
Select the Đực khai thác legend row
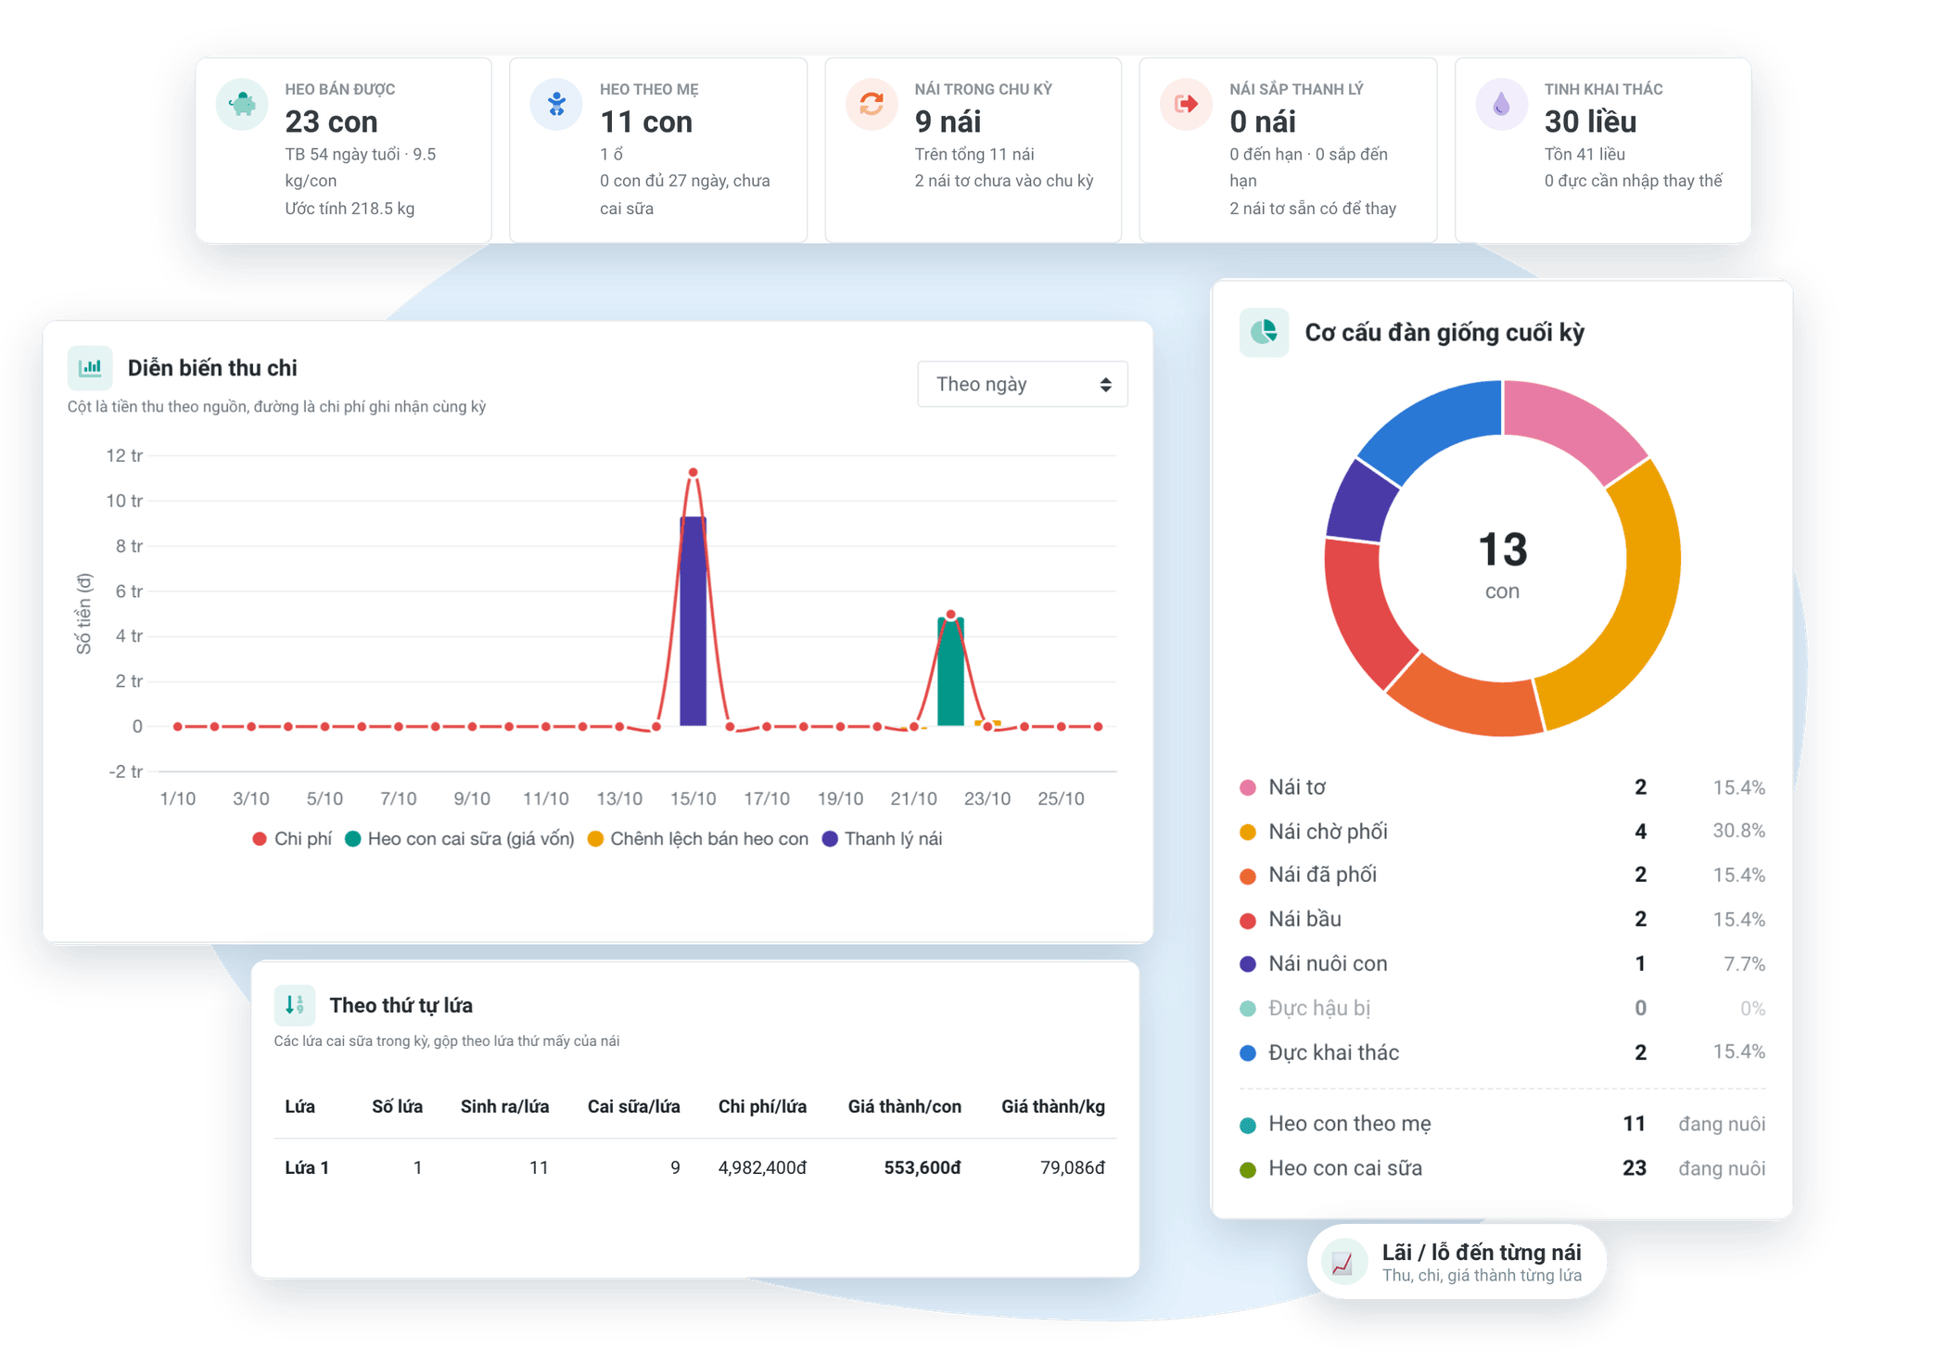[1502, 1052]
